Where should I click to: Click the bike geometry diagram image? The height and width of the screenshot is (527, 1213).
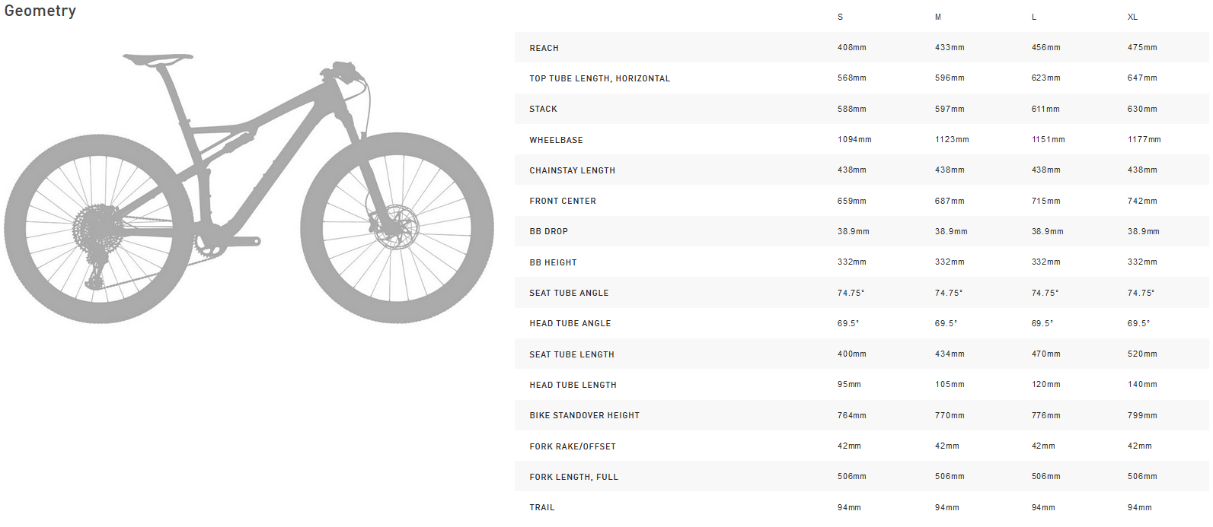click(249, 189)
